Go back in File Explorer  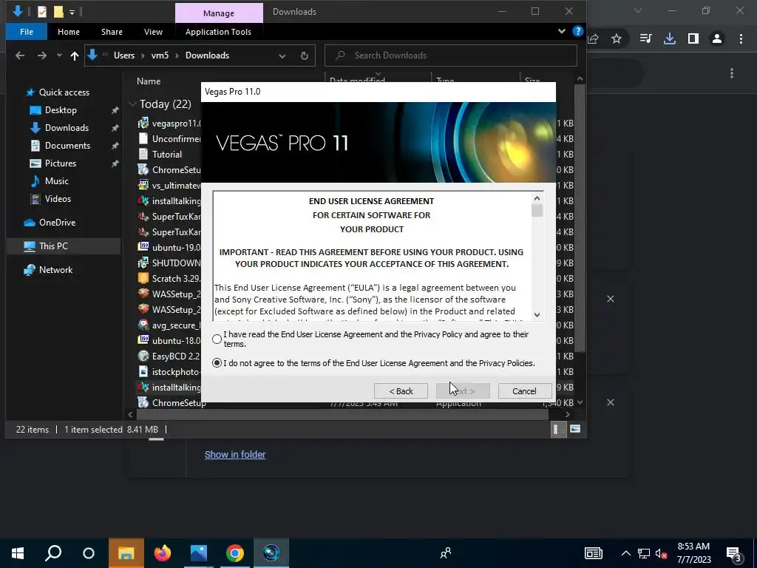coord(20,55)
